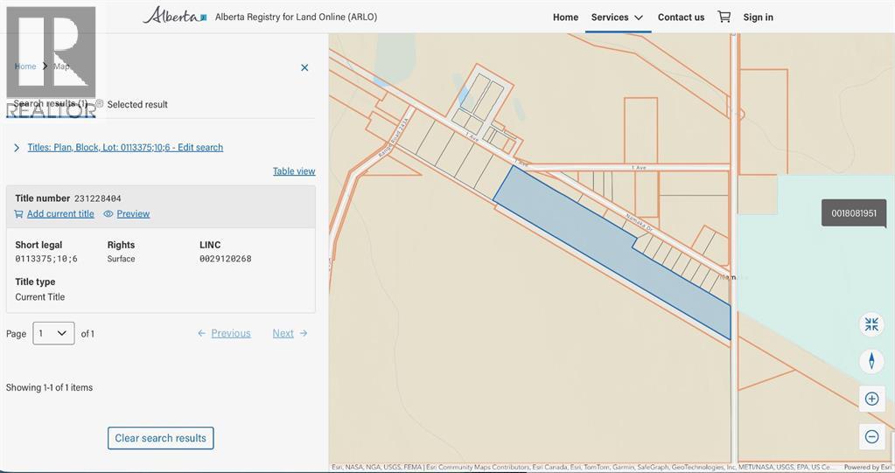Click the 0018081951 map label
Image resolution: width=895 pixels, height=473 pixels.
854,212
